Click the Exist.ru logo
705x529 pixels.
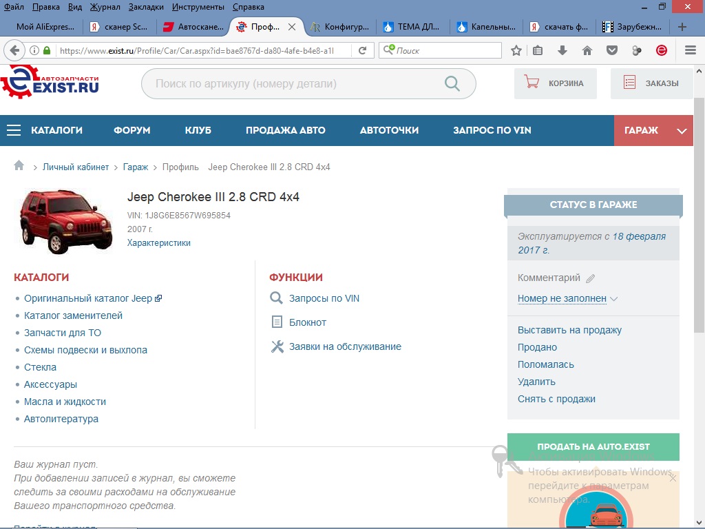(x=50, y=83)
